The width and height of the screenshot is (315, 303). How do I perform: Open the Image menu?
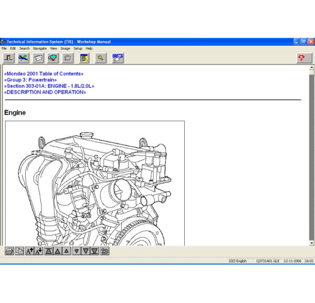pos(65,48)
